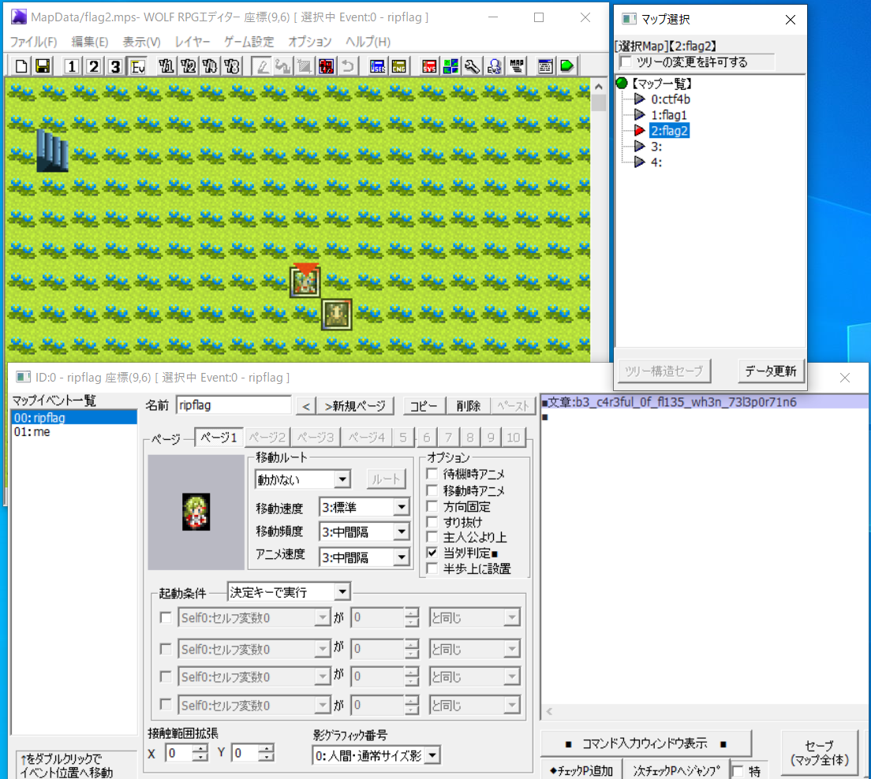Open the ファイル(F) menu
This screenshot has height=779, width=871.
coord(32,42)
